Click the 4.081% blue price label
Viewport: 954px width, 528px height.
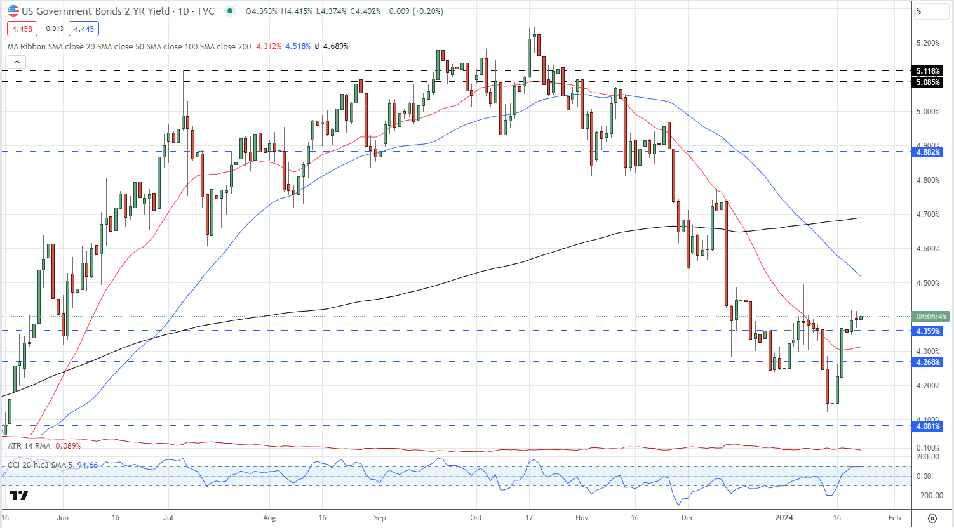pos(928,426)
